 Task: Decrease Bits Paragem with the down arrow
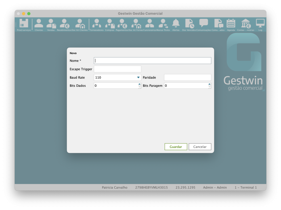click(209, 87)
